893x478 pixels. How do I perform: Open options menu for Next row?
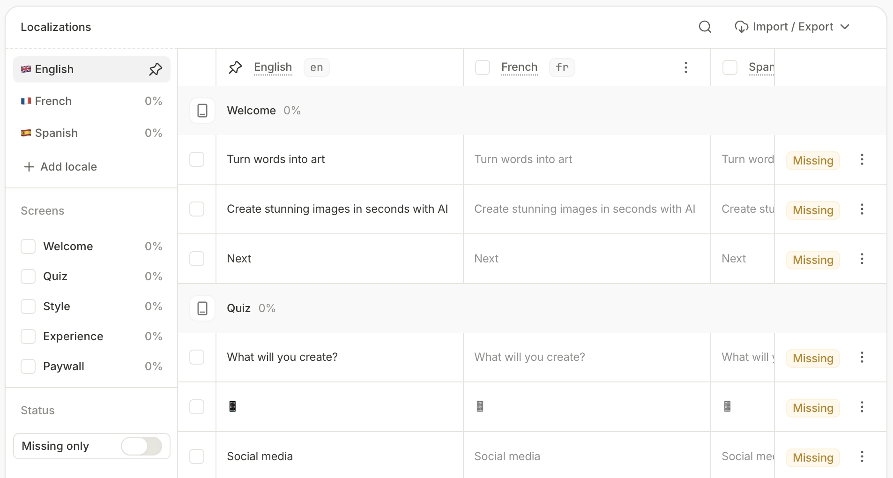pyautogui.click(x=862, y=259)
